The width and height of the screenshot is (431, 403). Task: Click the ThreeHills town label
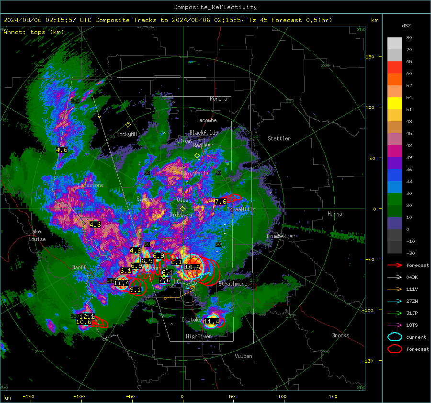pos(241,209)
